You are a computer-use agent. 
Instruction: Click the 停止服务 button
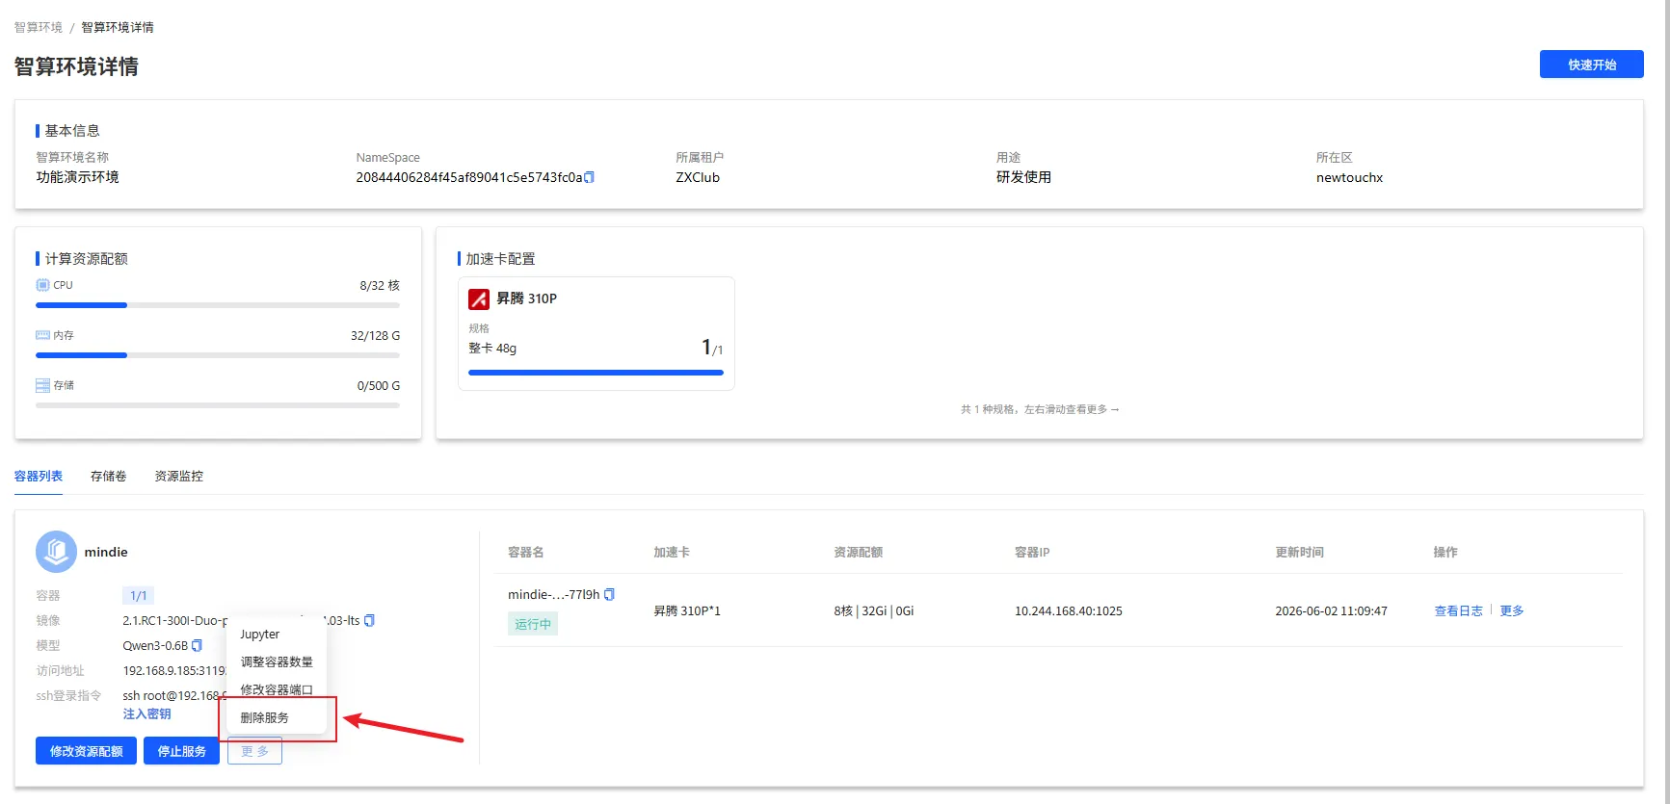[x=181, y=751]
